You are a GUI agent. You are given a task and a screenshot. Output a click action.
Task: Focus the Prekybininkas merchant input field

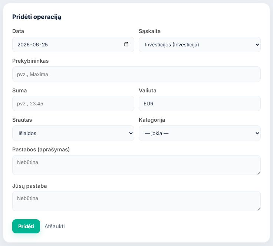coord(136,74)
